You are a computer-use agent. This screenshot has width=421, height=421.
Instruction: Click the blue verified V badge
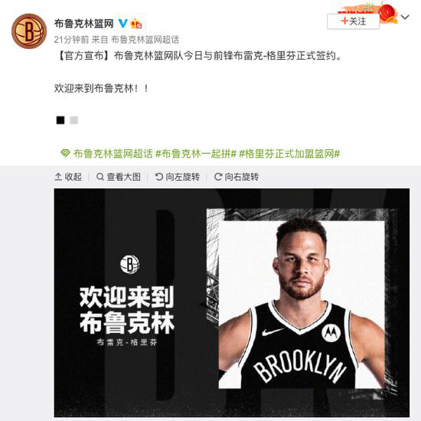click(x=122, y=24)
